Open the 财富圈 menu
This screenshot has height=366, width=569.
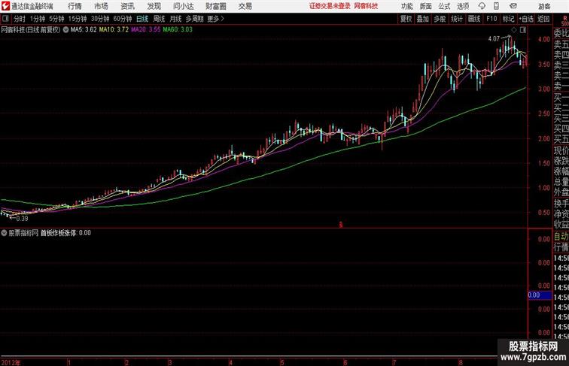(x=215, y=6)
